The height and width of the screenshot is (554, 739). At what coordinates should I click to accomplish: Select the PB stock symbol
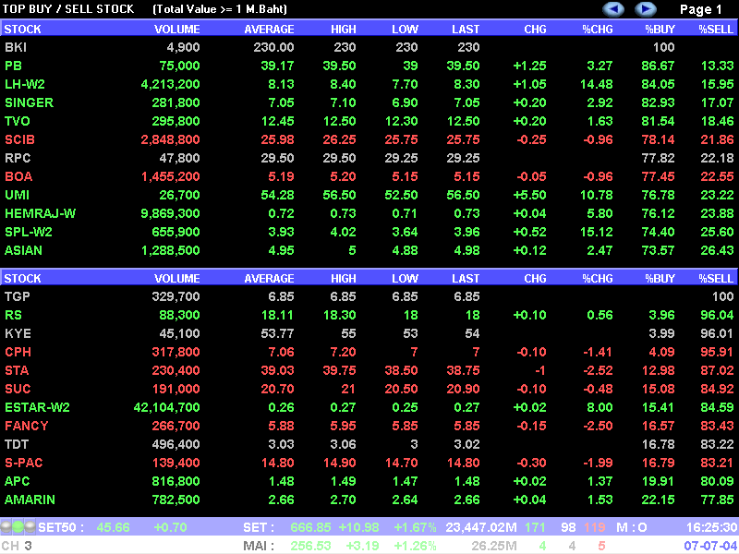[13, 66]
